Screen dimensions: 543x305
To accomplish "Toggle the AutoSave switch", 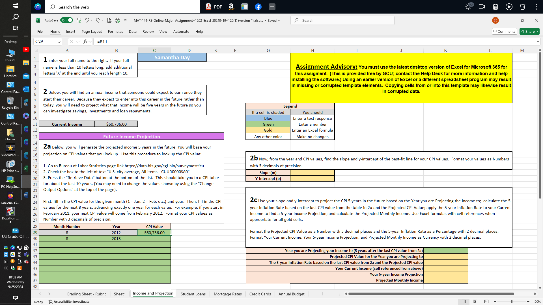I will click(67, 20).
